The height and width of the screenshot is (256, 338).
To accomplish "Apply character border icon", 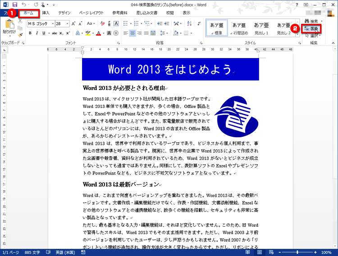I will [116, 23].
